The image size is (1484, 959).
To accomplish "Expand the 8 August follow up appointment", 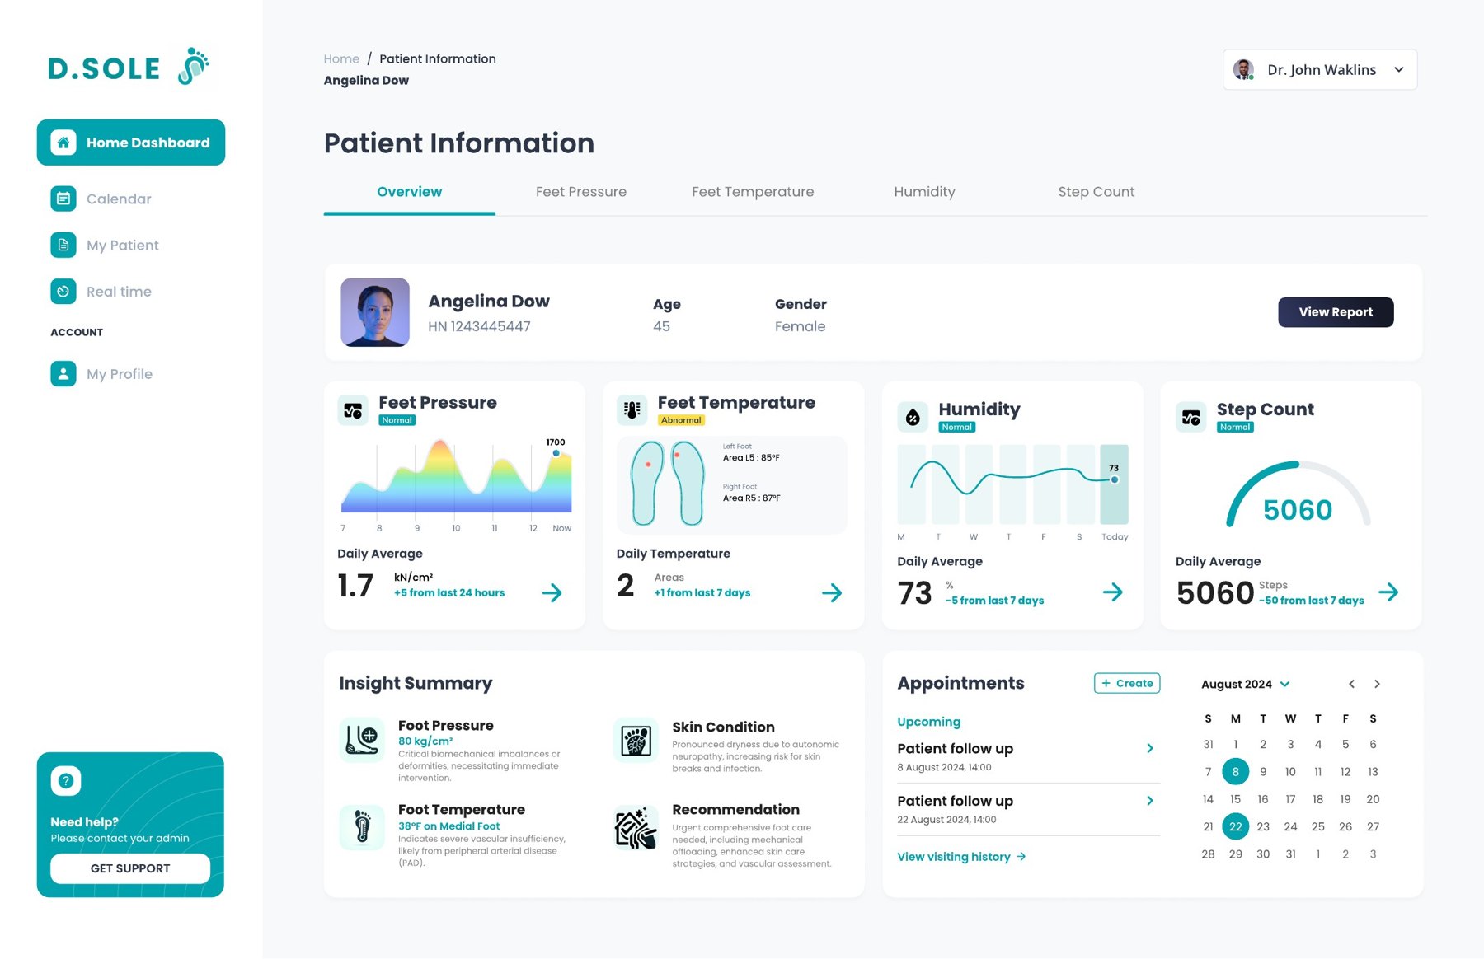I will (1150, 748).
